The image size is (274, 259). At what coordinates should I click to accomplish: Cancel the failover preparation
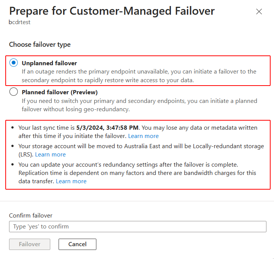point(77,244)
